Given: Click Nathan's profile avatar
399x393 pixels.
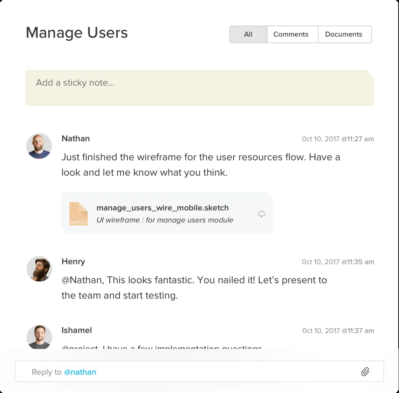Looking at the screenshot, I should [39, 146].
